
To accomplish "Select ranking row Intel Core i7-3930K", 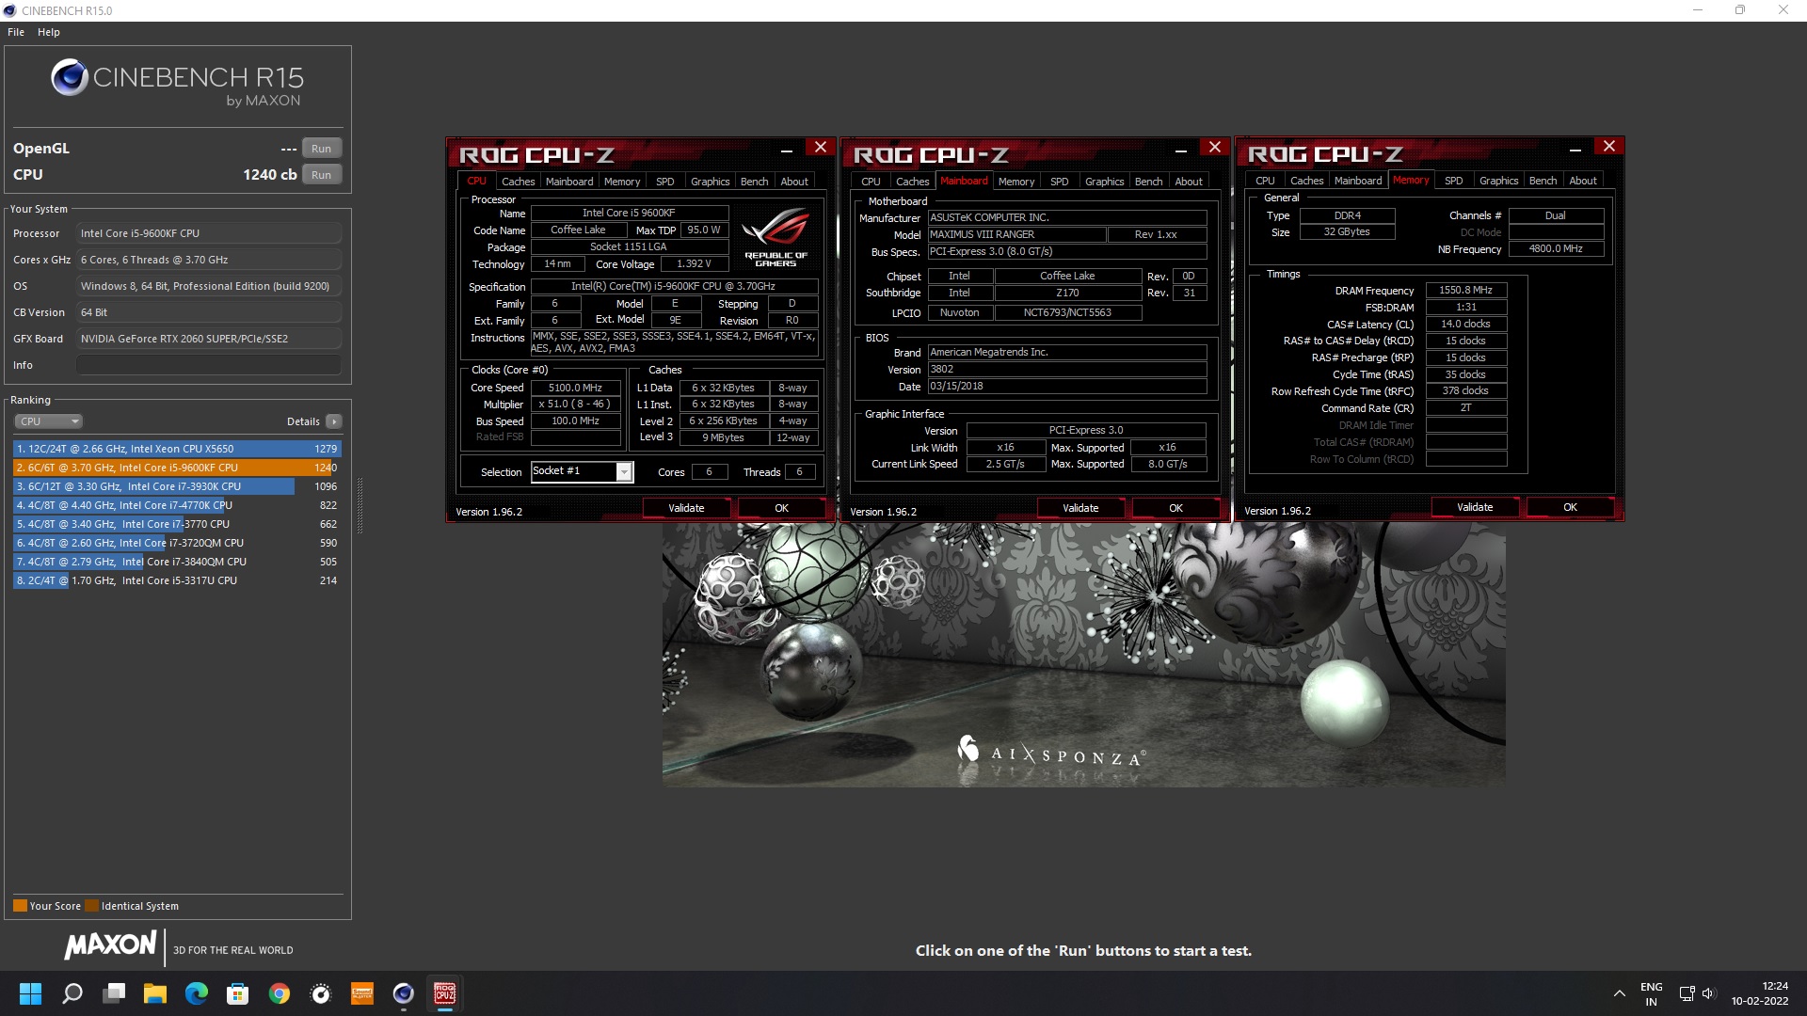I will click(x=177, y=486).
